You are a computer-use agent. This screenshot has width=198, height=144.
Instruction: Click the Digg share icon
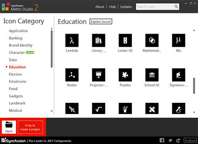[178, 140]
